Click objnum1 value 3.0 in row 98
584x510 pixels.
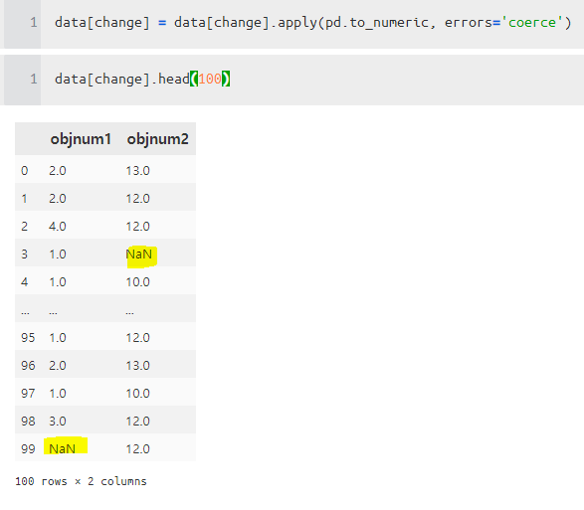pos(58,422)
